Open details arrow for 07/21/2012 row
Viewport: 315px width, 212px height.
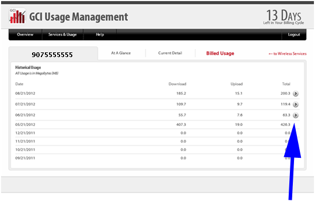[x=296, y=104]
